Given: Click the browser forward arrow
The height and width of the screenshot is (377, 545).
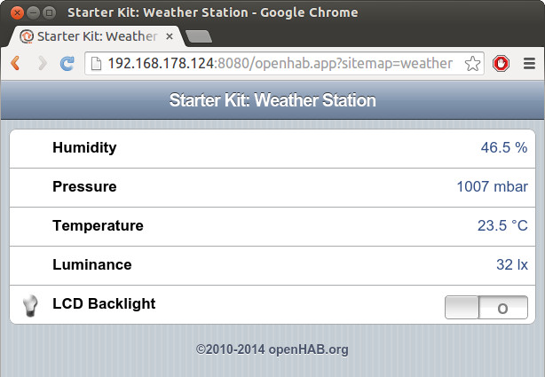Looking at the screenshot, I should click(x=42, y=64).
